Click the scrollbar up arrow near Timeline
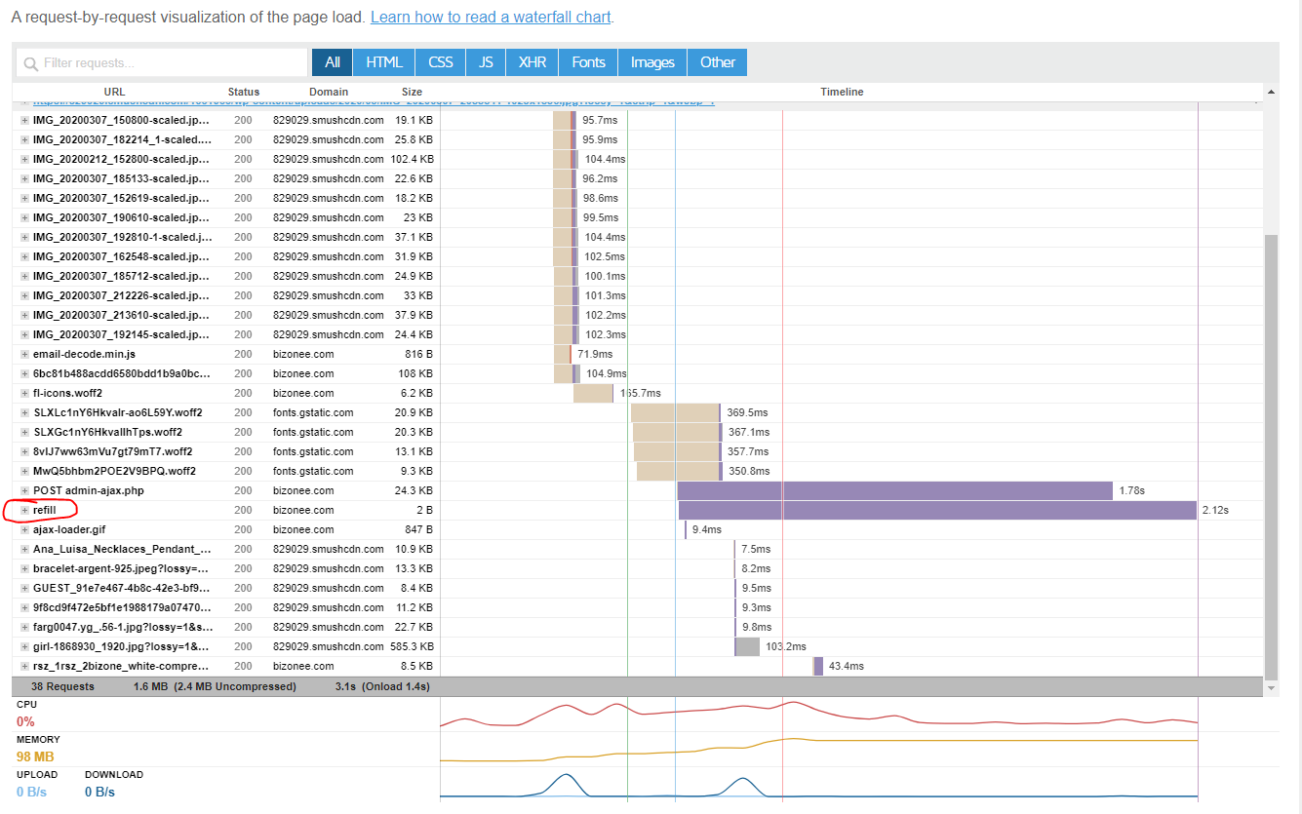Screen dimensions: 1302x814 click(x=1270, y=92)
